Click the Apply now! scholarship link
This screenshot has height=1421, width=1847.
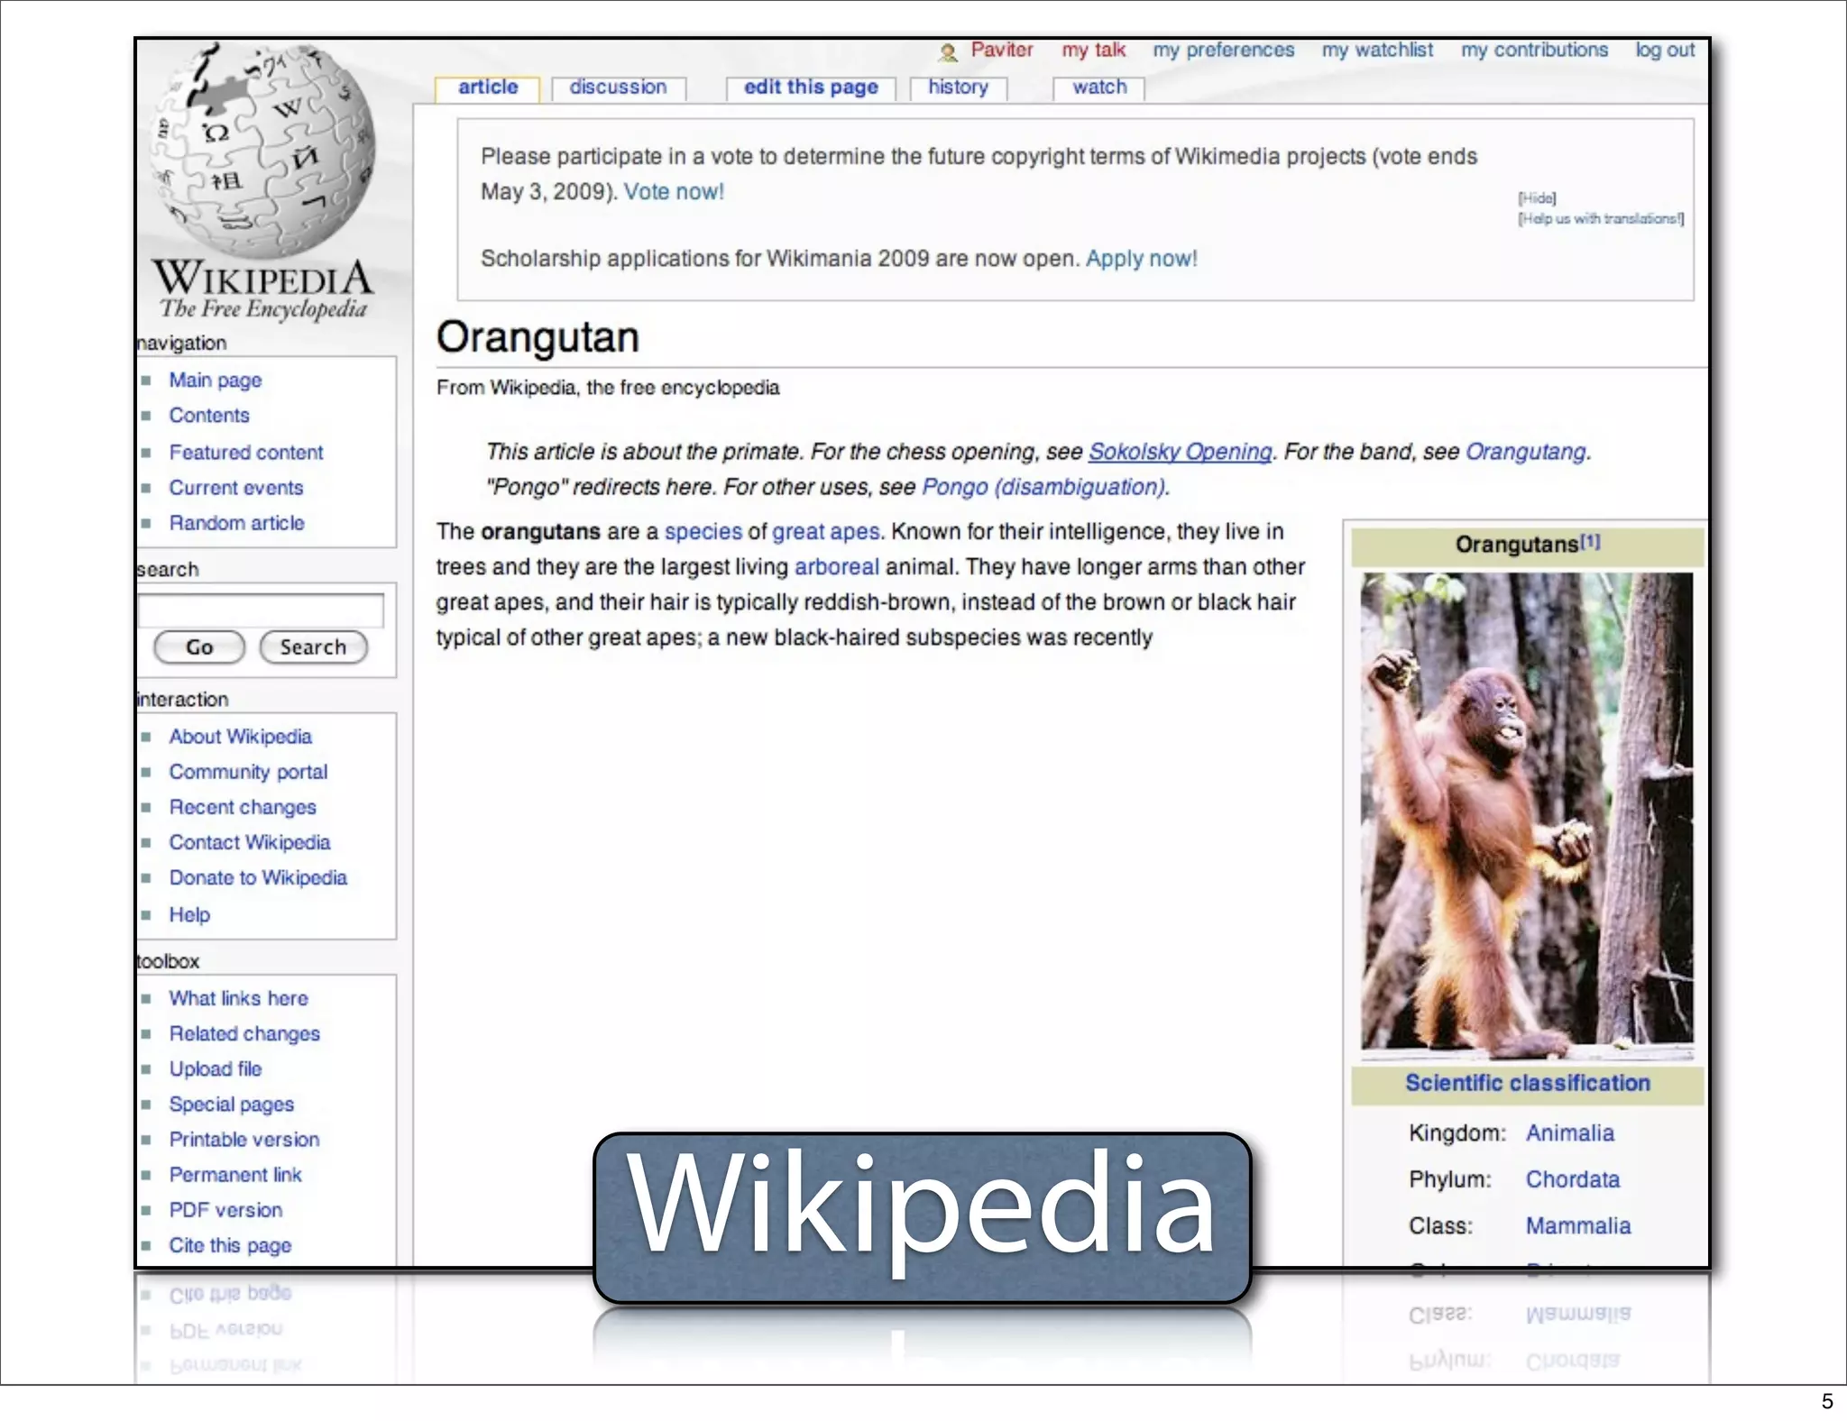(1141, 259)
